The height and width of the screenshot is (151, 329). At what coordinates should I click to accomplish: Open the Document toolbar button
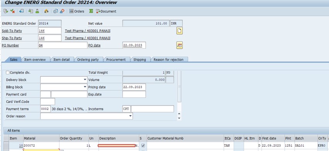[106, 11]
